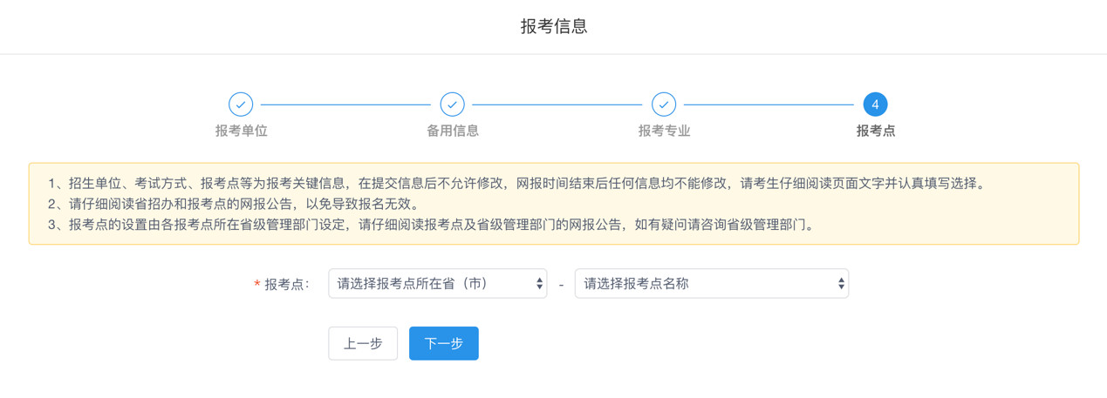The height and width of the screenshot is (398, 1107).
Task: Click the first notice about 招生单位 key information
Action: coord(520,184)
